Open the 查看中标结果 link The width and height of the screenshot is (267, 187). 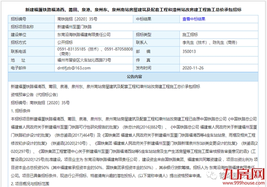tap(194, 19)
